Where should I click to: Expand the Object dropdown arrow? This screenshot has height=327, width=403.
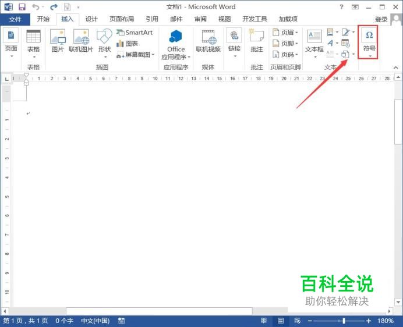tap(353, 54)
